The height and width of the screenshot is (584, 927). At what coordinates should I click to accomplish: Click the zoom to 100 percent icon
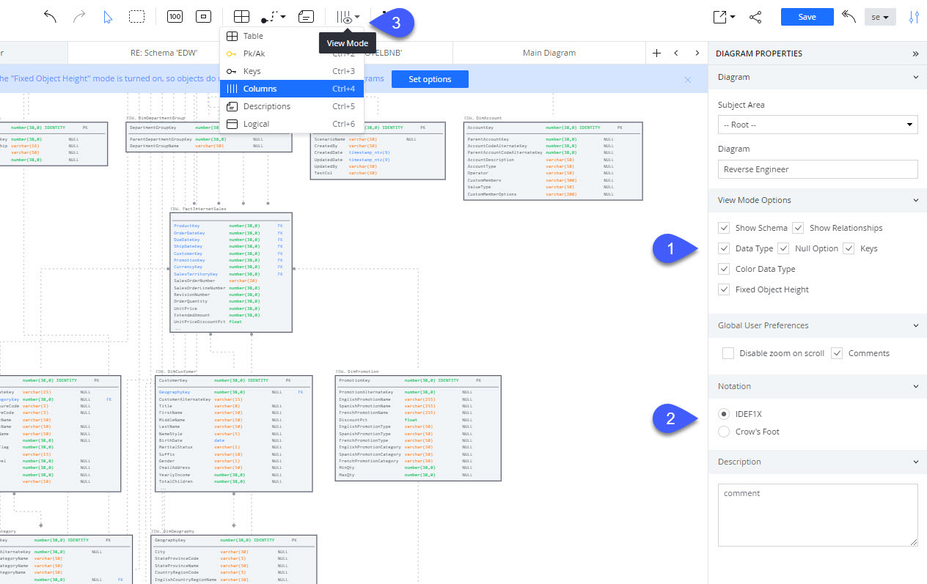click(175, 17)
